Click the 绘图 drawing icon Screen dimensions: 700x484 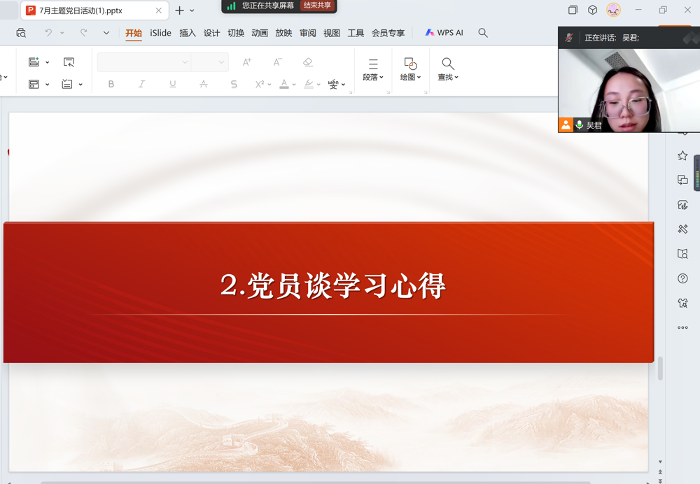point(409,63)
